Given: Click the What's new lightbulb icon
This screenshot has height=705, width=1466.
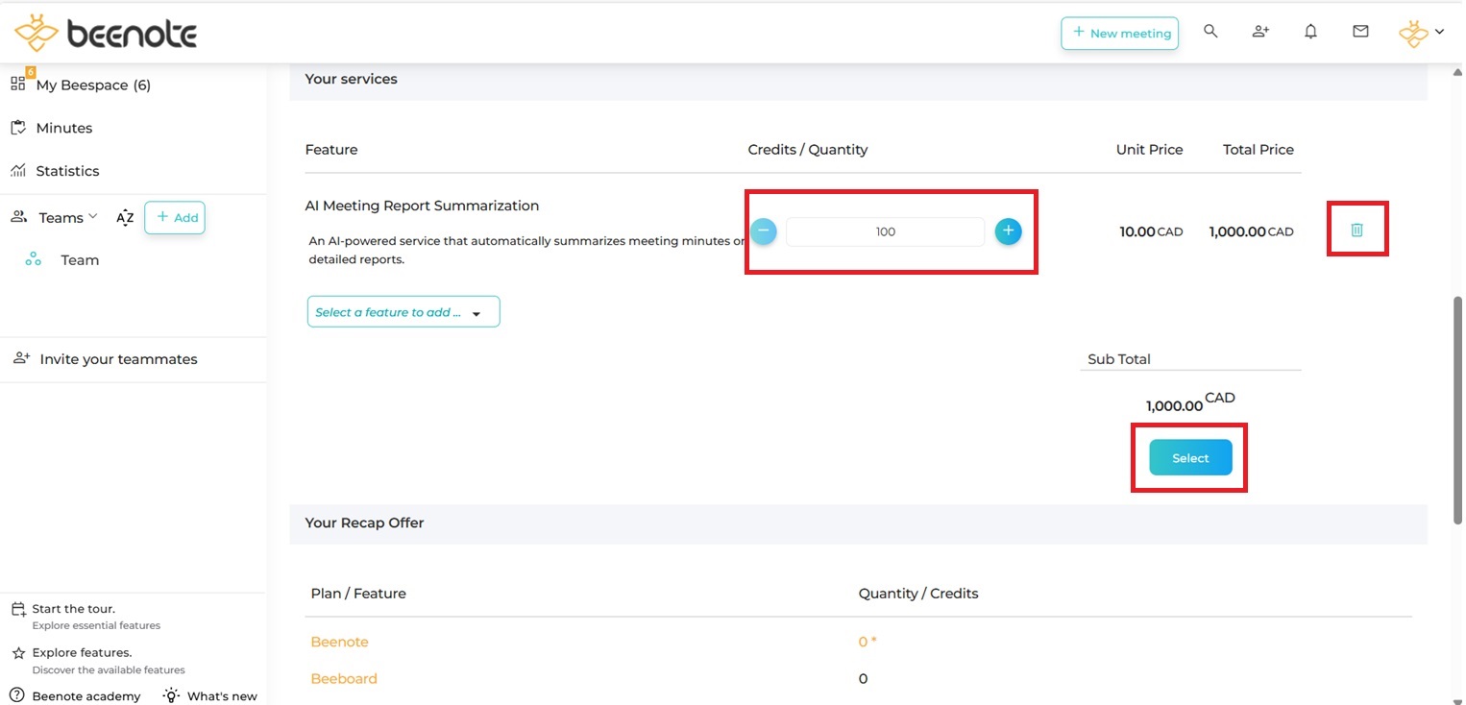Looking at the screenshot, I should 171,695.
